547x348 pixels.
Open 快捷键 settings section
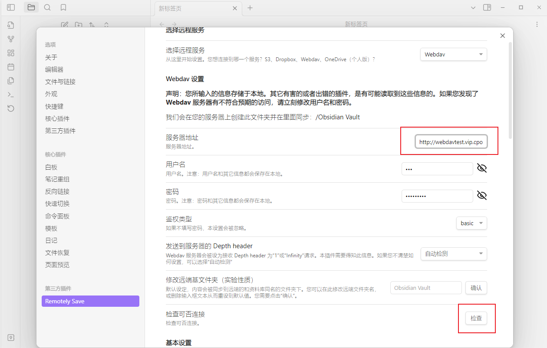(x=54, y=106)
